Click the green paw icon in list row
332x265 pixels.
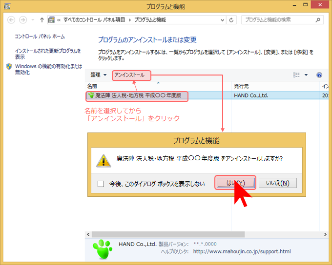pyautogui.click(x=91, y=95)
